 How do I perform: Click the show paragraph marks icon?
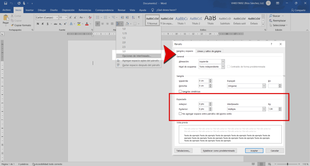click(139, 18)
